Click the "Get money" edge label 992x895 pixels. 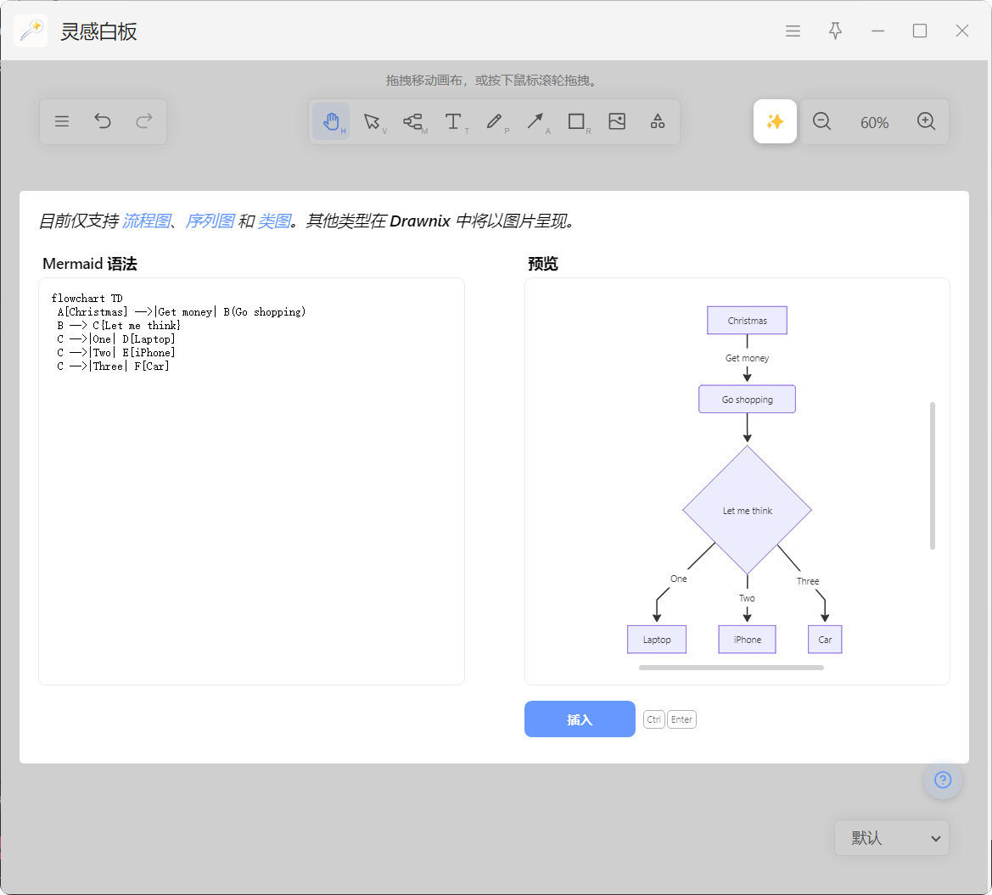pos(747,358)
